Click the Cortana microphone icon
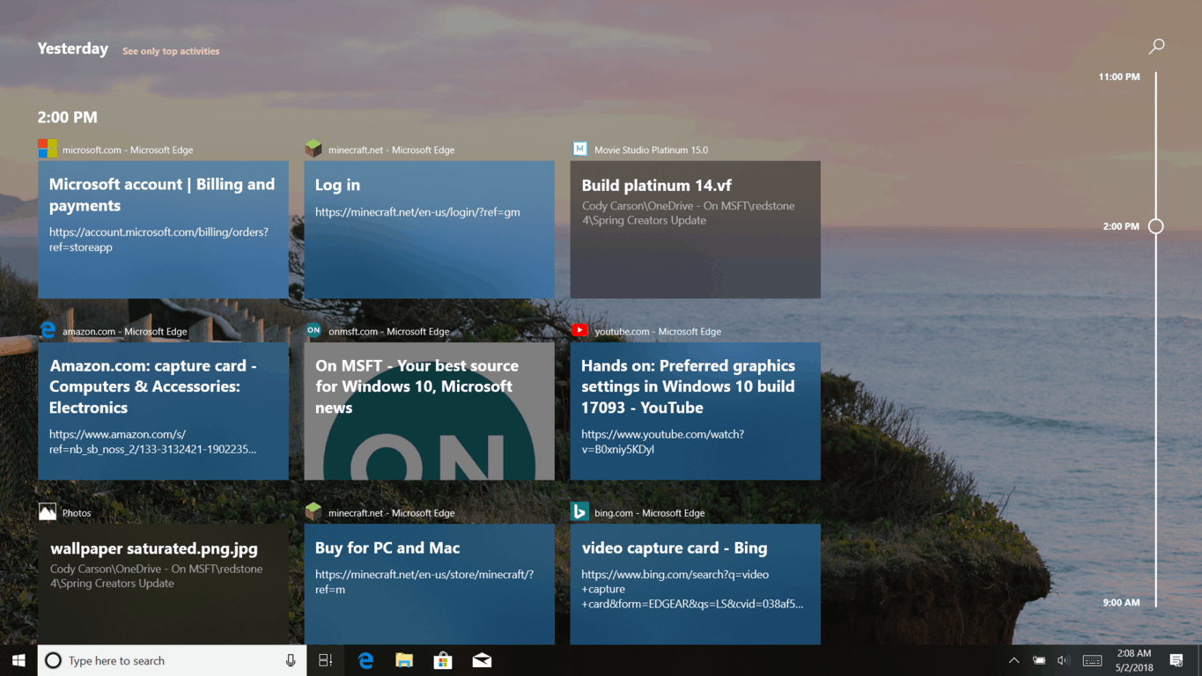This screenshot has width=1202, height=676. click(291, 660)
